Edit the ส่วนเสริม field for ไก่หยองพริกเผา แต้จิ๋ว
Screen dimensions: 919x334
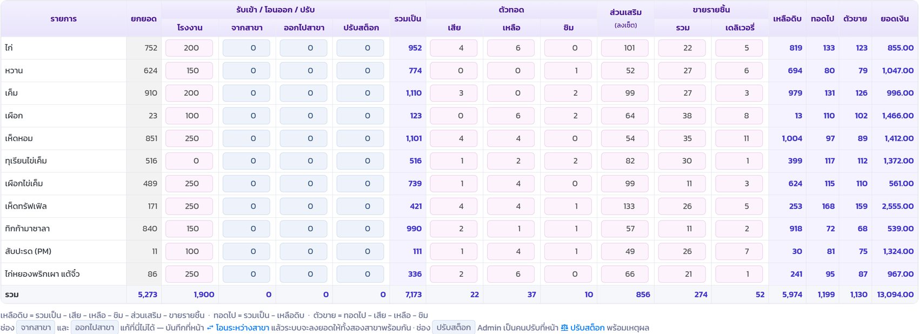coord(625,274)
